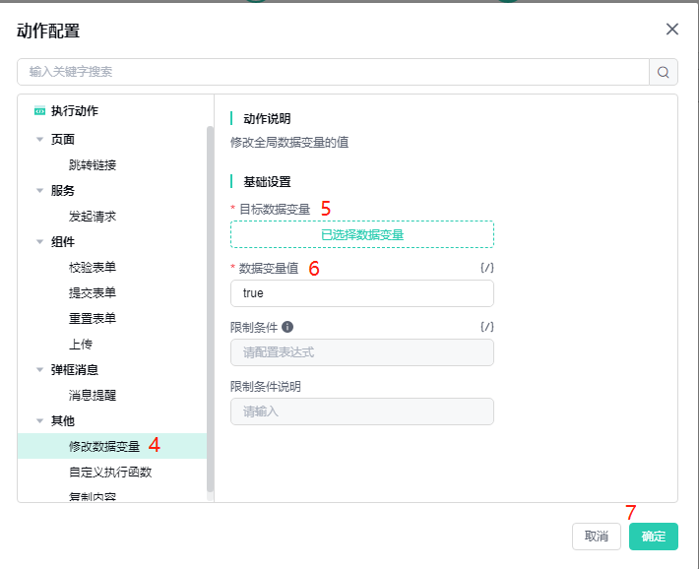Click the 确定 confirm button
The image size is (699, 569).
[654, 537]
